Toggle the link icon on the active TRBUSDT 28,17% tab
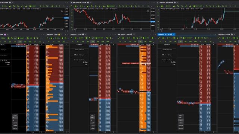239x134 pixels. point(171,35)
